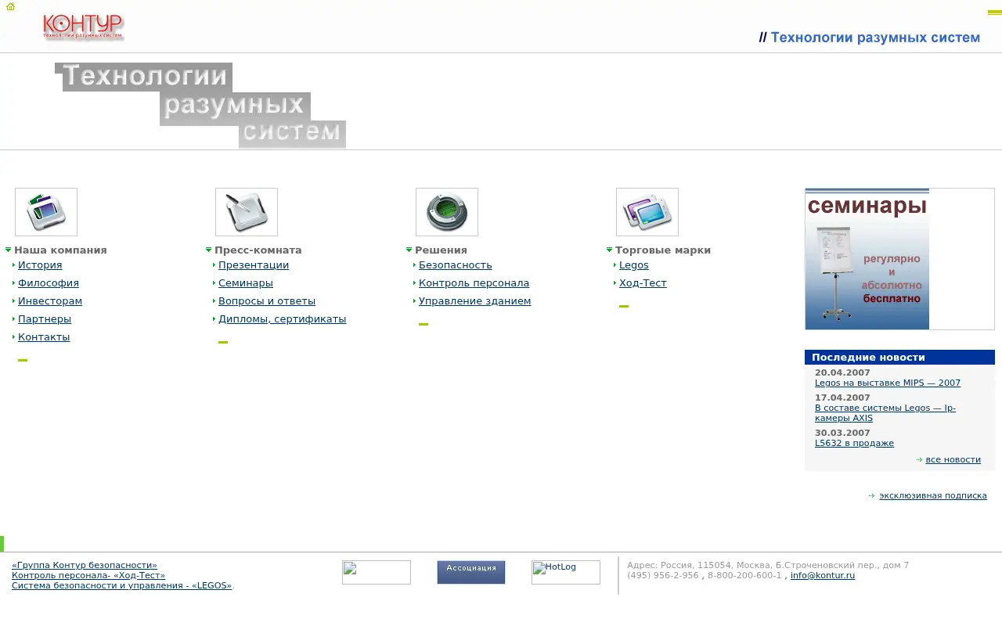Screen dimensions: 1002x626
Task: Open the Контакты link
Action: tap(44, 337)
